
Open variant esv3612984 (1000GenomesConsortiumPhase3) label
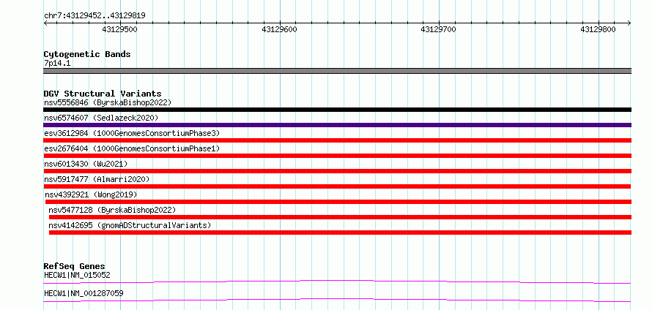point(132,133)
